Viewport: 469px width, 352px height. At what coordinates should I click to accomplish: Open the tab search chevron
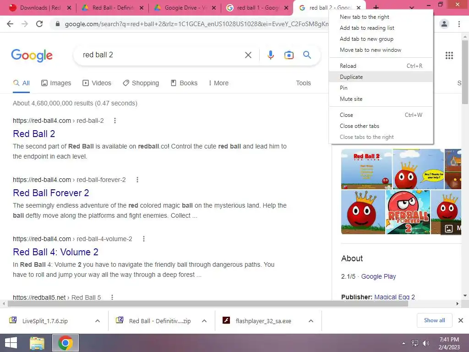click(412, 7)
